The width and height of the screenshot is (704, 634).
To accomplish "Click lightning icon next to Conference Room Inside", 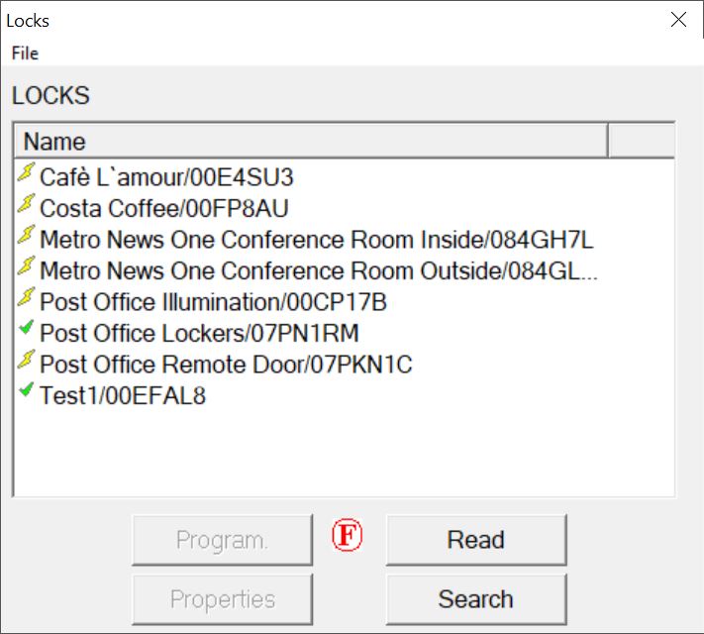I will [x=27, y=238].
